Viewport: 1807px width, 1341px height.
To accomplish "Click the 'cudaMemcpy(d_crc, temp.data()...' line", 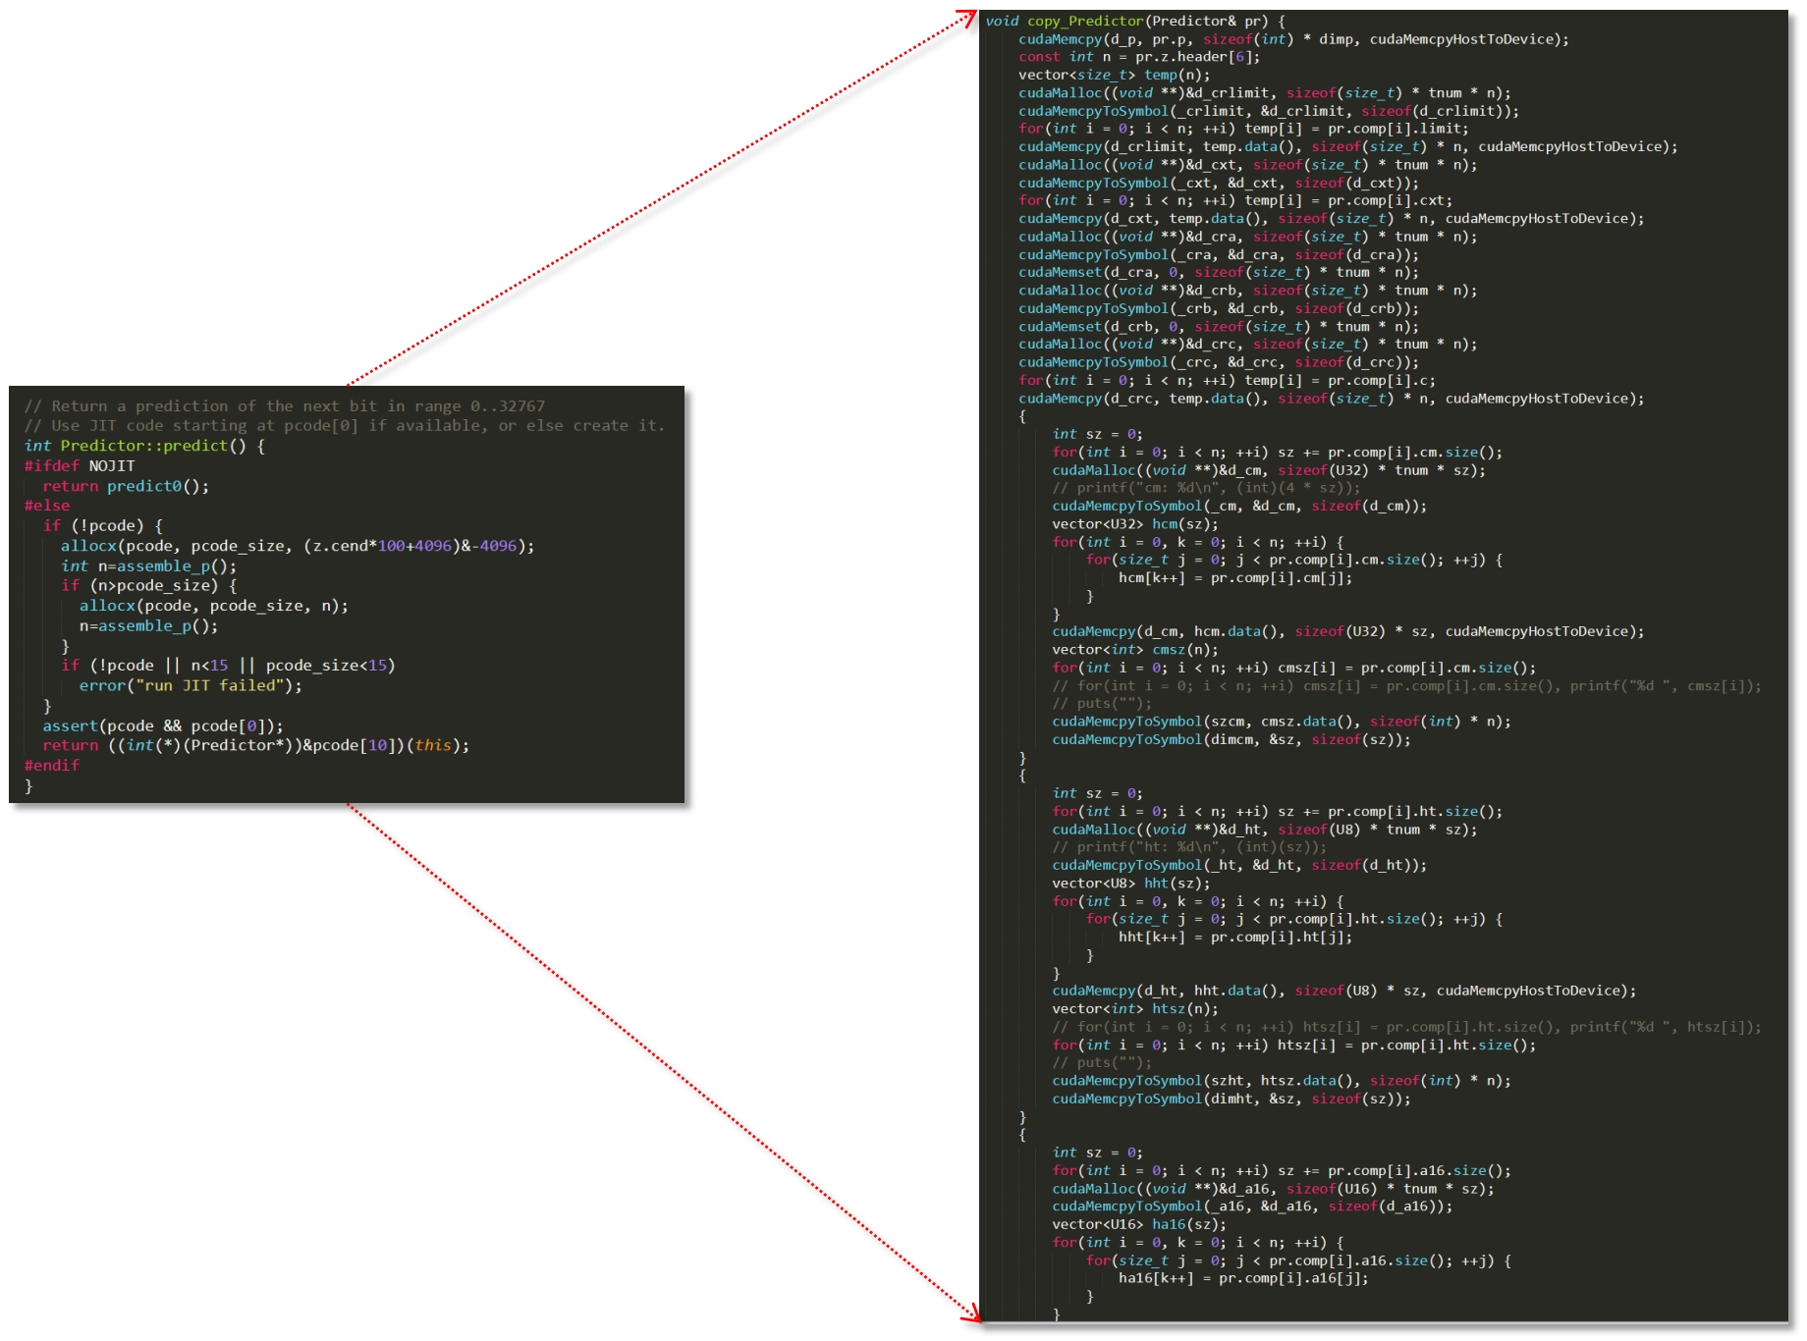I will coord(1332,399).
